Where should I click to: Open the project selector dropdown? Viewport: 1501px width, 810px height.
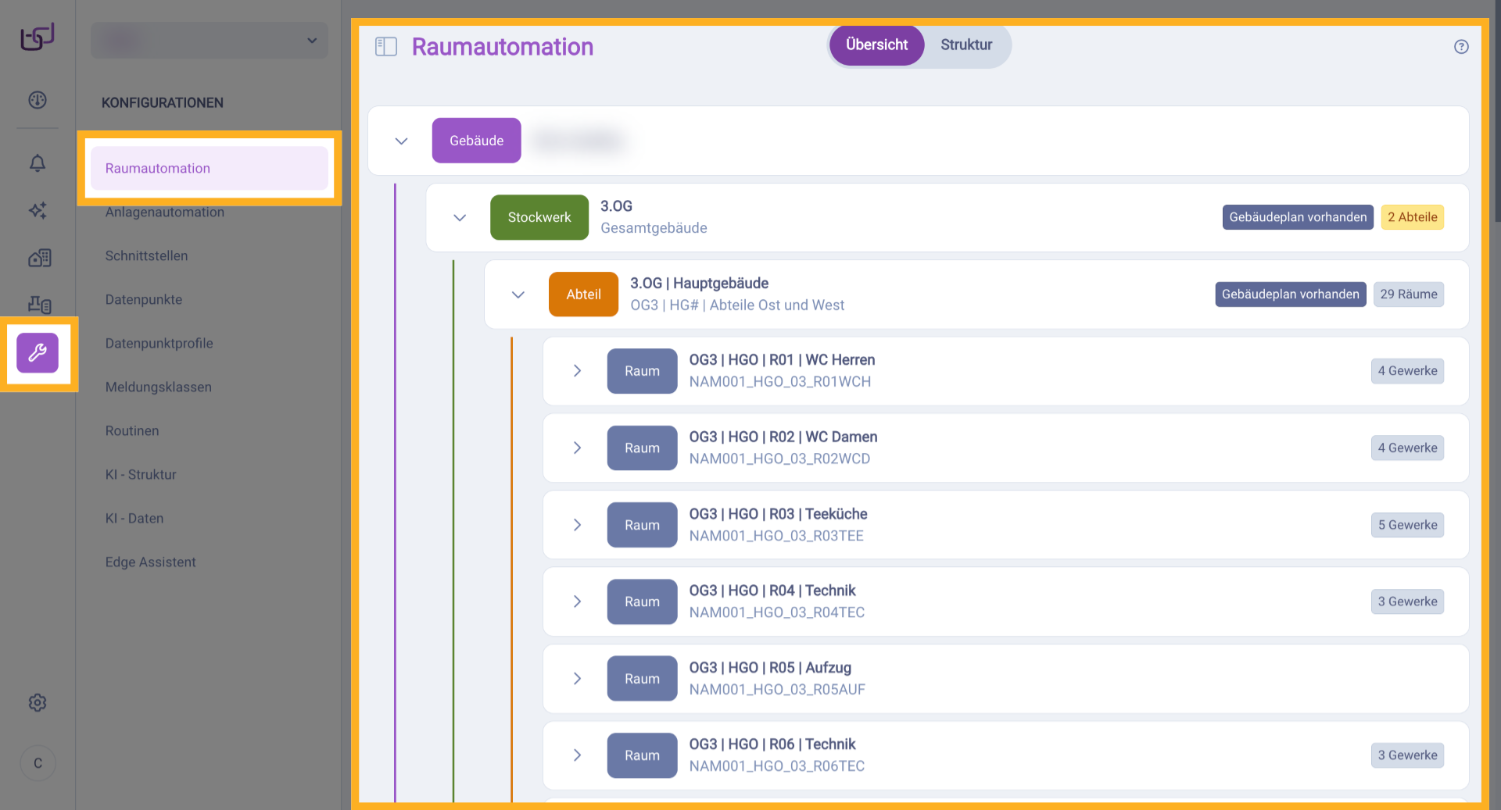pos(210,41)
